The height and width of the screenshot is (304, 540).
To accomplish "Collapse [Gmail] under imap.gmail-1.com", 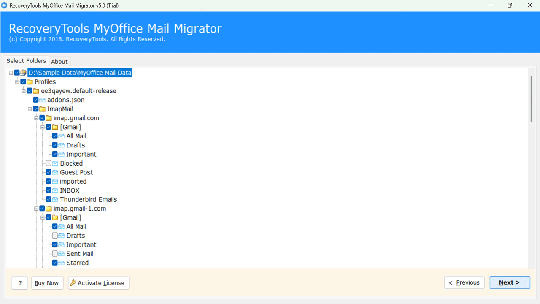I will 43,217.
